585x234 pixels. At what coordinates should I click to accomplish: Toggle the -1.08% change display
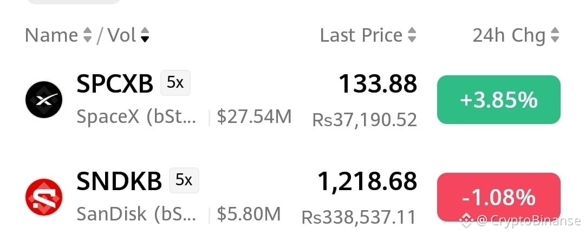(499, 197)
